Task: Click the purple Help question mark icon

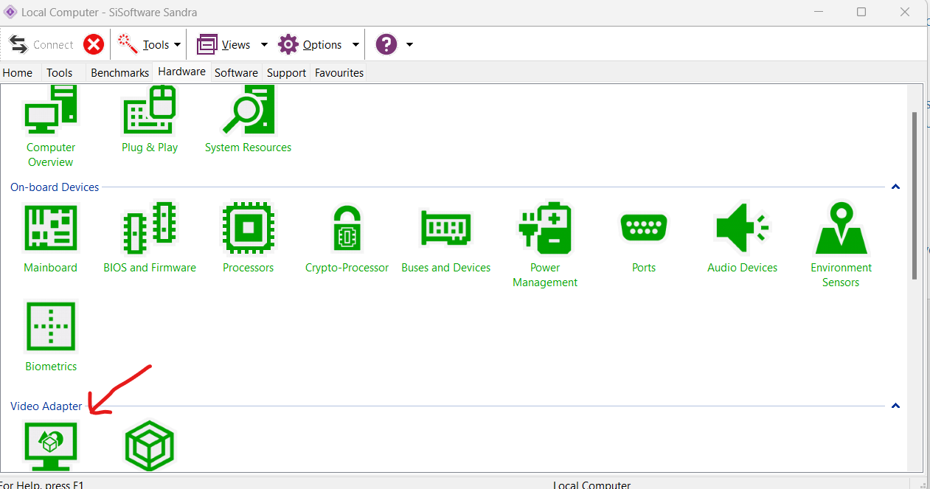Action: (386, 44)
